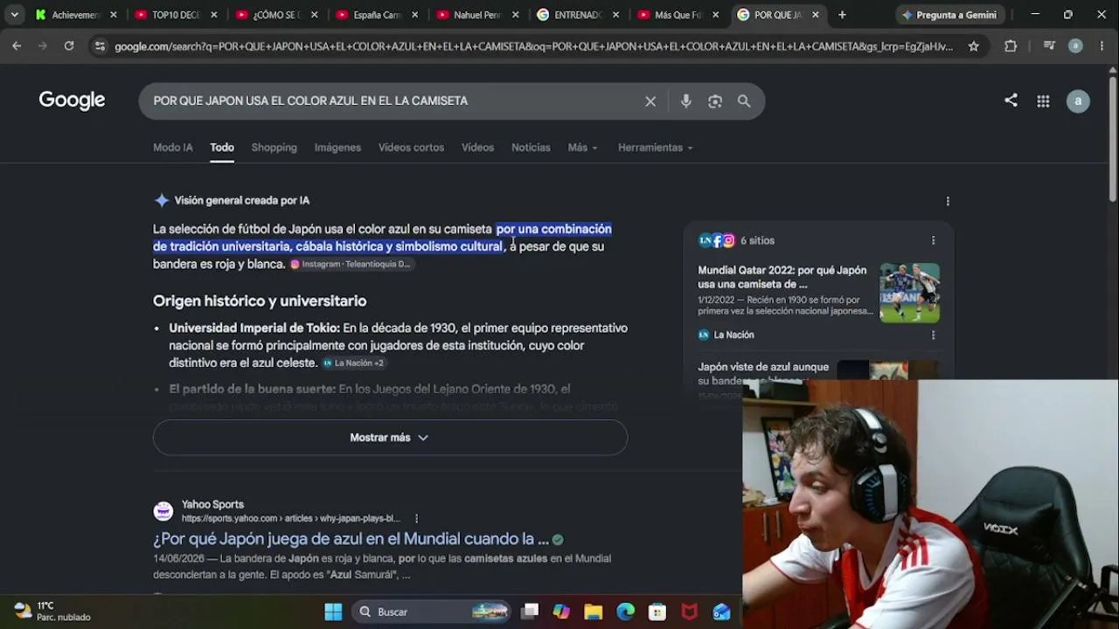The width and height of the screenshot is (1119, 629).
Task: Open the Google apps grid
Action: tap(1043, 101)
